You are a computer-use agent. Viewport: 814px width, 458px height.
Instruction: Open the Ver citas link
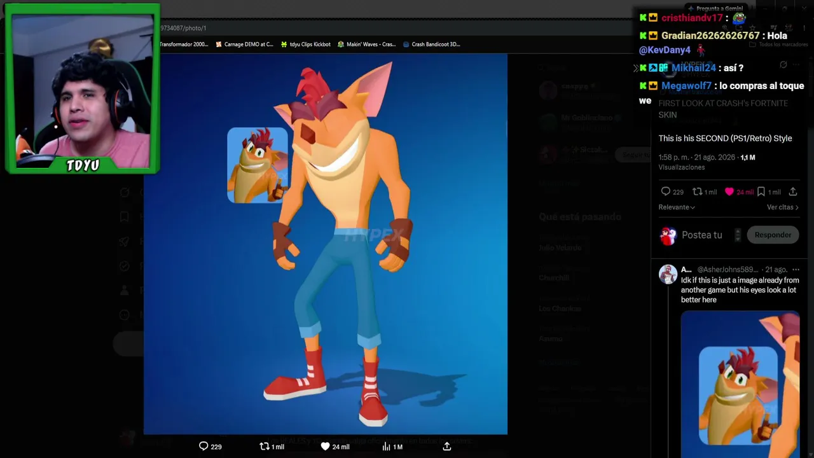(x=782, y=207)
